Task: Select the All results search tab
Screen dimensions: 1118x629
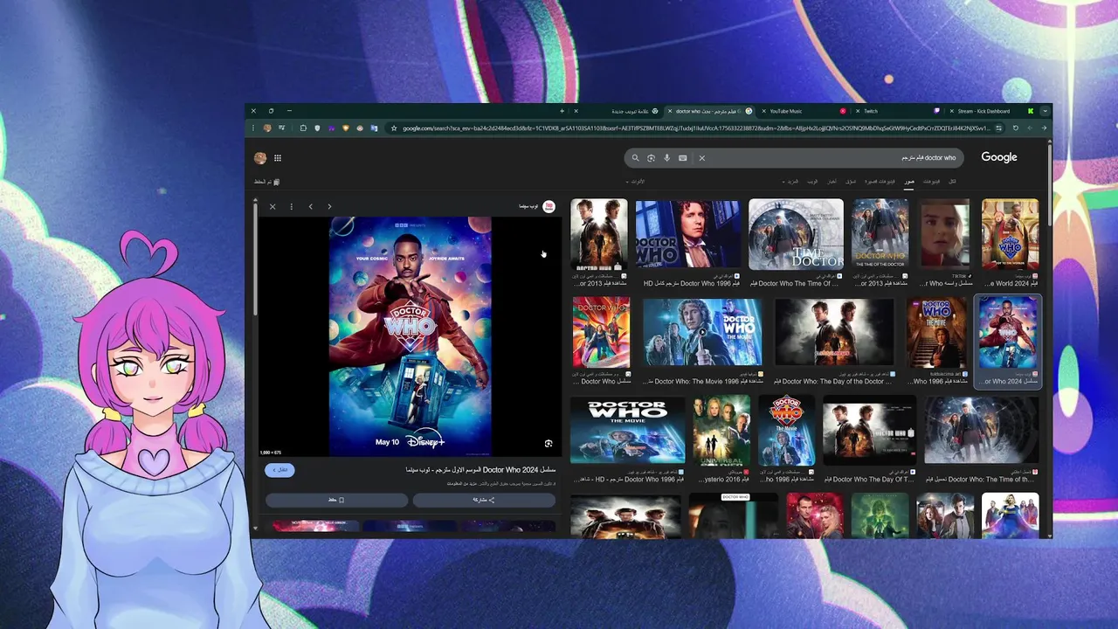Action: (x=952, y=182)
